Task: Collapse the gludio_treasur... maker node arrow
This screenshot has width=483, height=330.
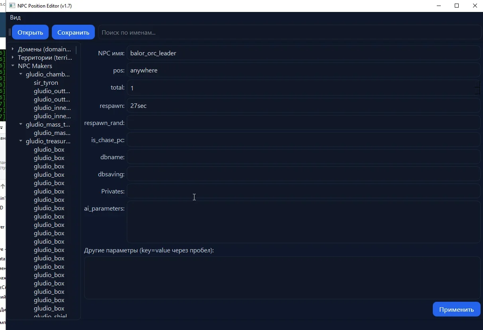Action: pyautogui.click(x=21, y=141)
